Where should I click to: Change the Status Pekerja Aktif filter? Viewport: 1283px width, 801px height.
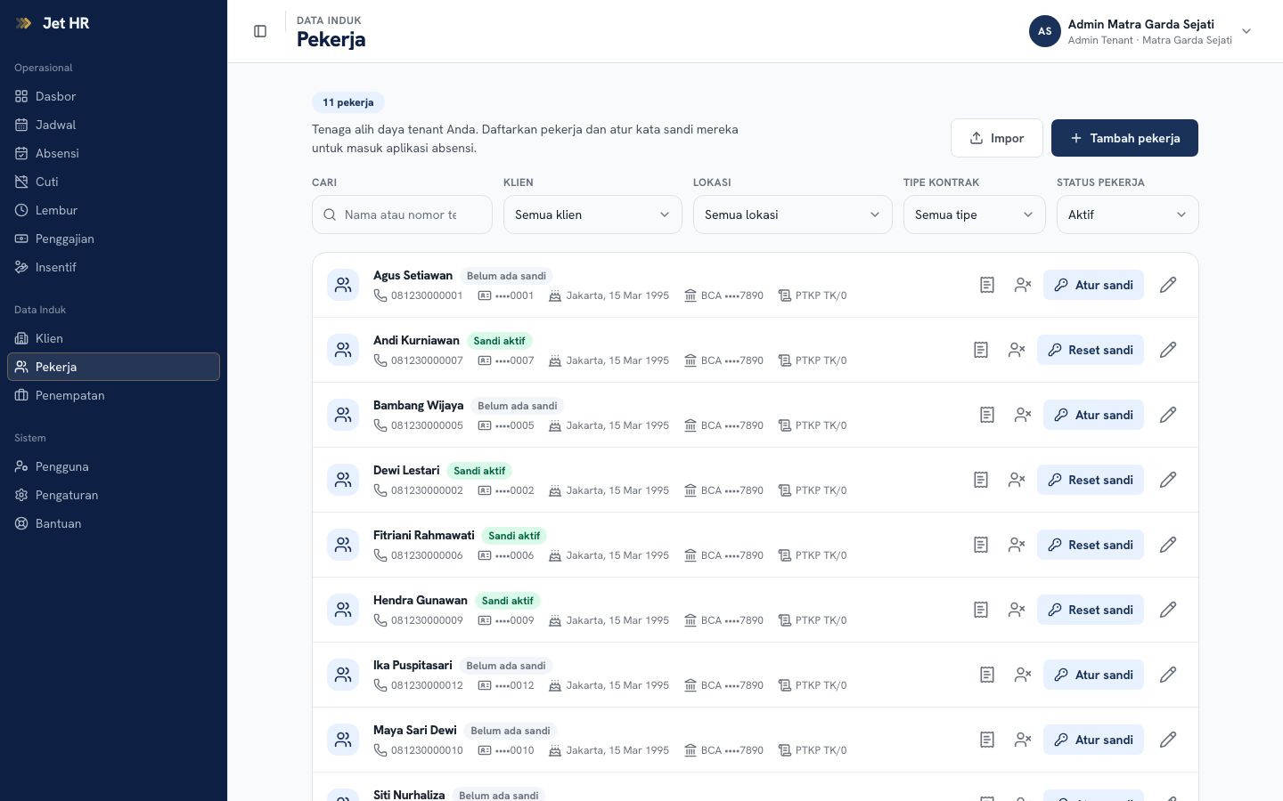pos(1127,214)
